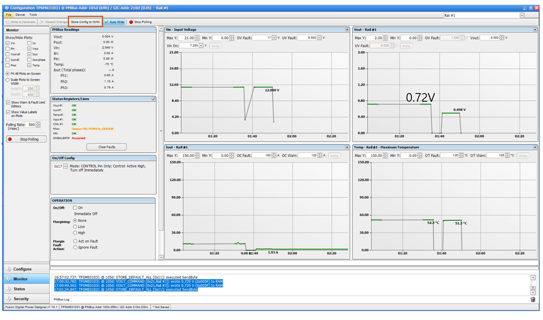Click red Stop Polling icon in toolbar
The height and width of the screenshot is (320, 543).
tap(131, 22)
